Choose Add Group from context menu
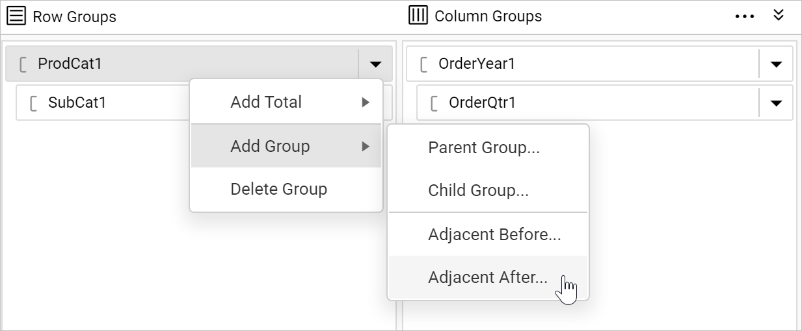This screenshot has height=331, width=802. click(x=286, y=146)
